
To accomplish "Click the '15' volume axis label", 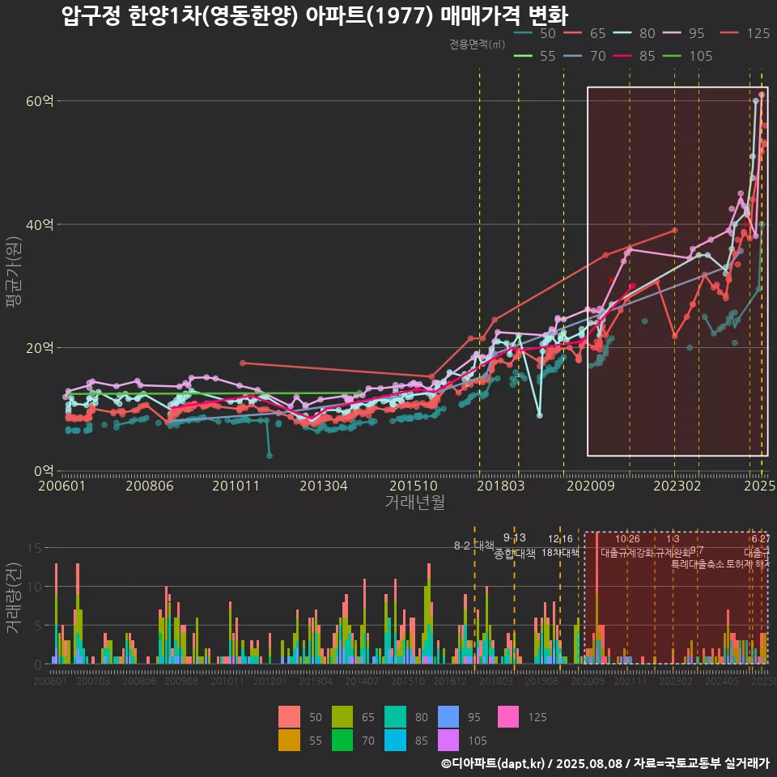I will click(x=35, y=548).
